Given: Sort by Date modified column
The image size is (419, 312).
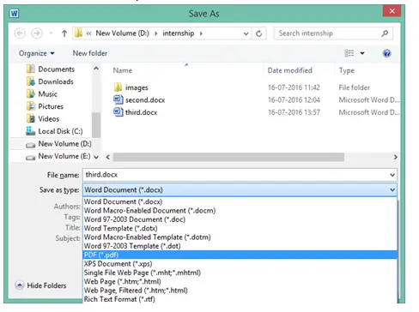Looking at the screenshot, I should [x=289, y=70].
